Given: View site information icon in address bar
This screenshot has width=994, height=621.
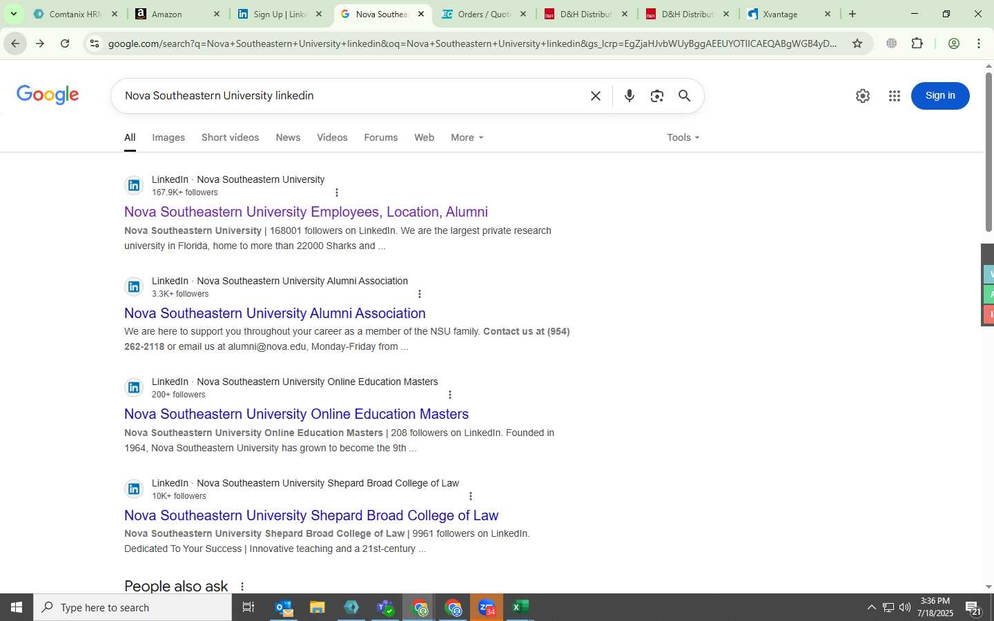Looking at the screenshot, I should [x=95, y=43].
